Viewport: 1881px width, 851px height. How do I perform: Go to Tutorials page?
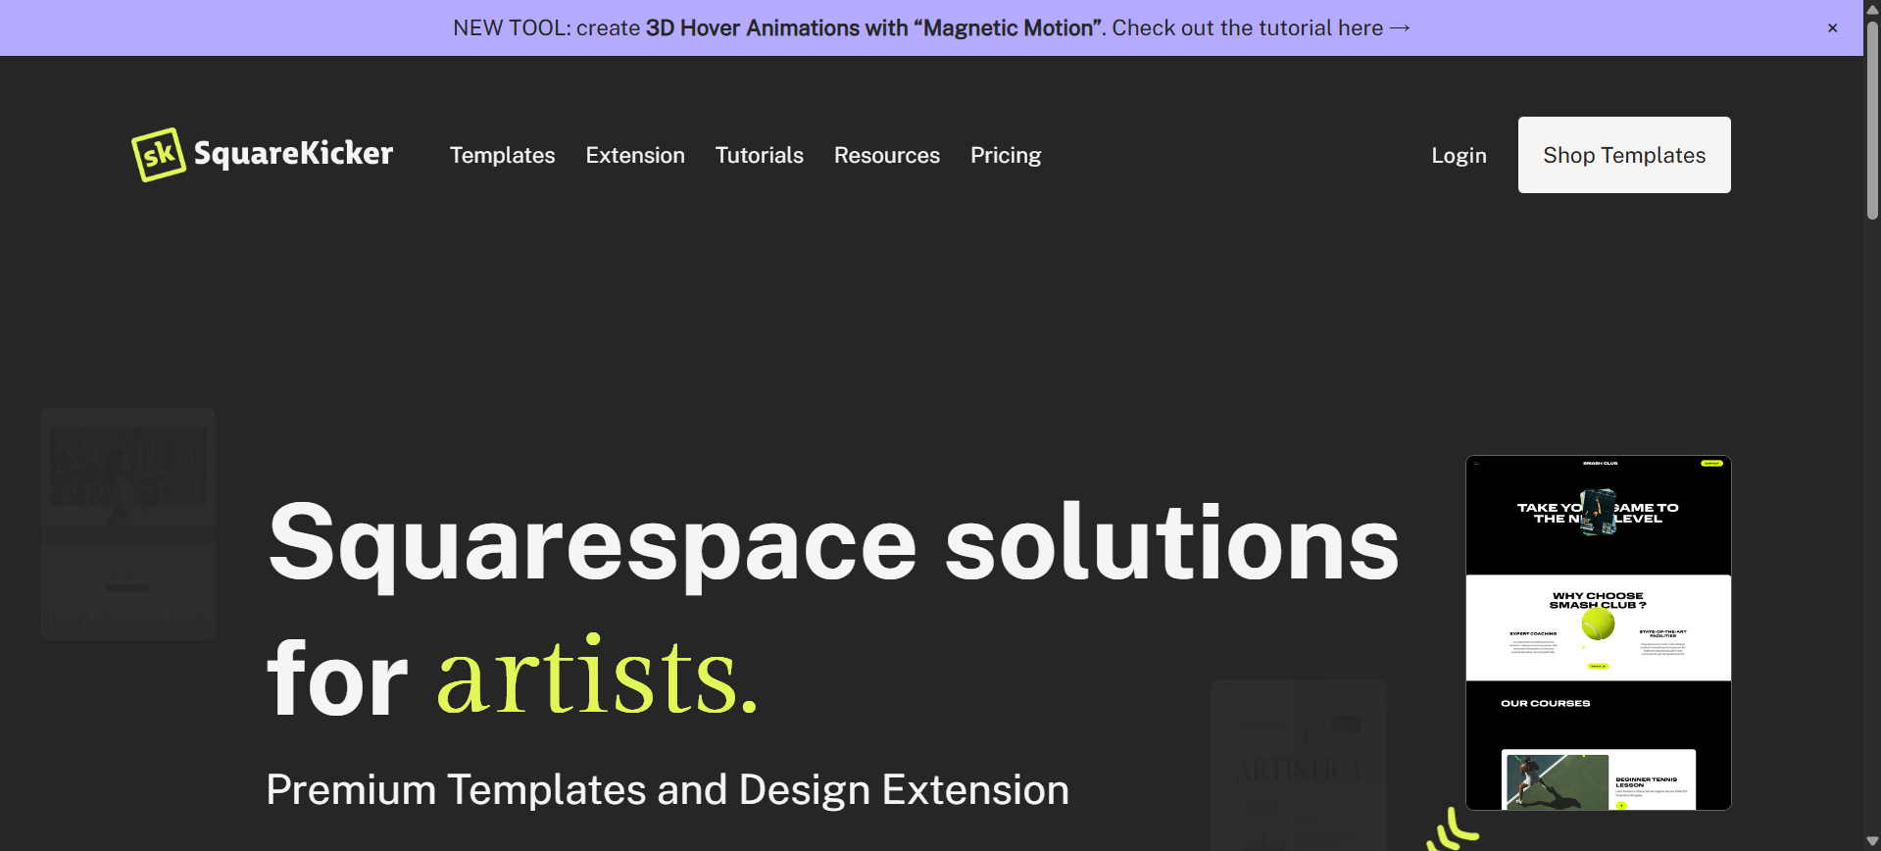click(x=760, y=155)
